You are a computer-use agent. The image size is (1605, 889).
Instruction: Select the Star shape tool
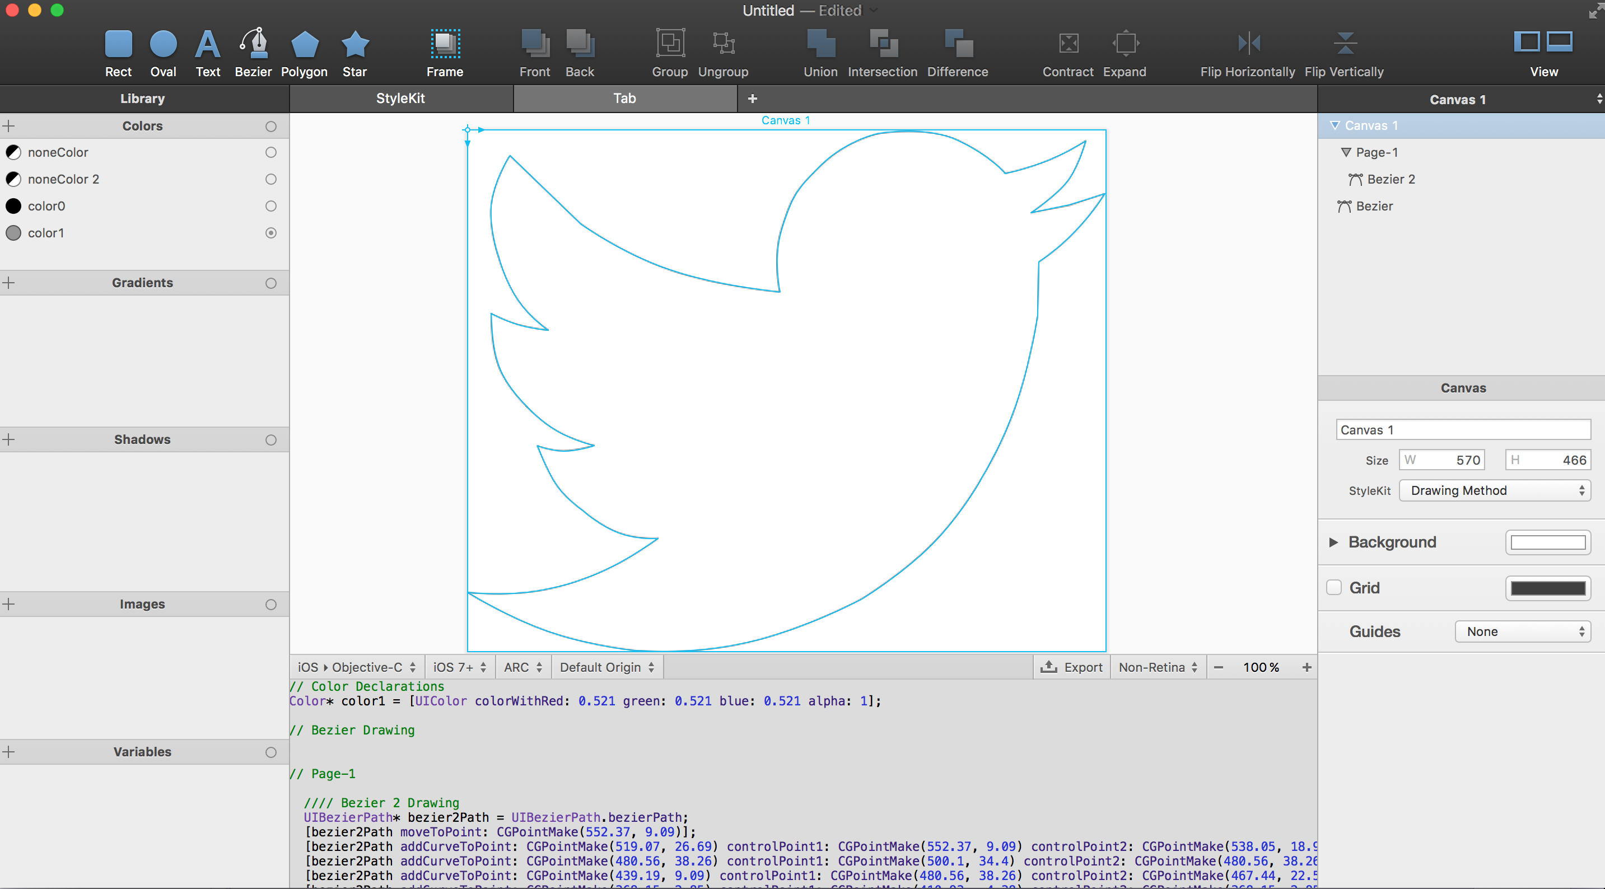coord(354,45)
